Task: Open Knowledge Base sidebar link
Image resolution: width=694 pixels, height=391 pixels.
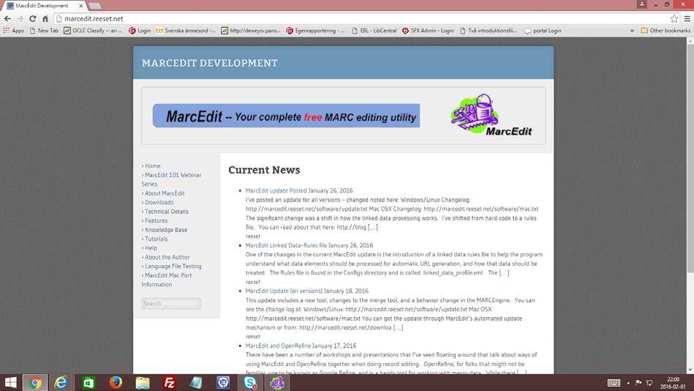Action: click(x=166, y=230)
